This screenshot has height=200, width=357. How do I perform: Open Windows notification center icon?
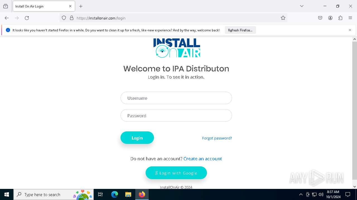click(348, 194)
